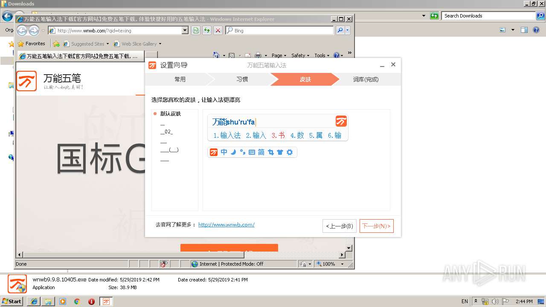Click Add to Favorites Bar icon

click(x=56, y=43)
